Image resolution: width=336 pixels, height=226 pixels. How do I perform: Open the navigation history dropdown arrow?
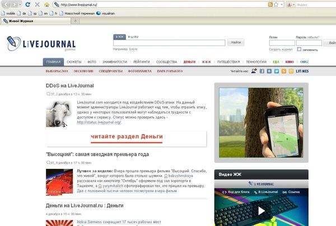[20, 4]
